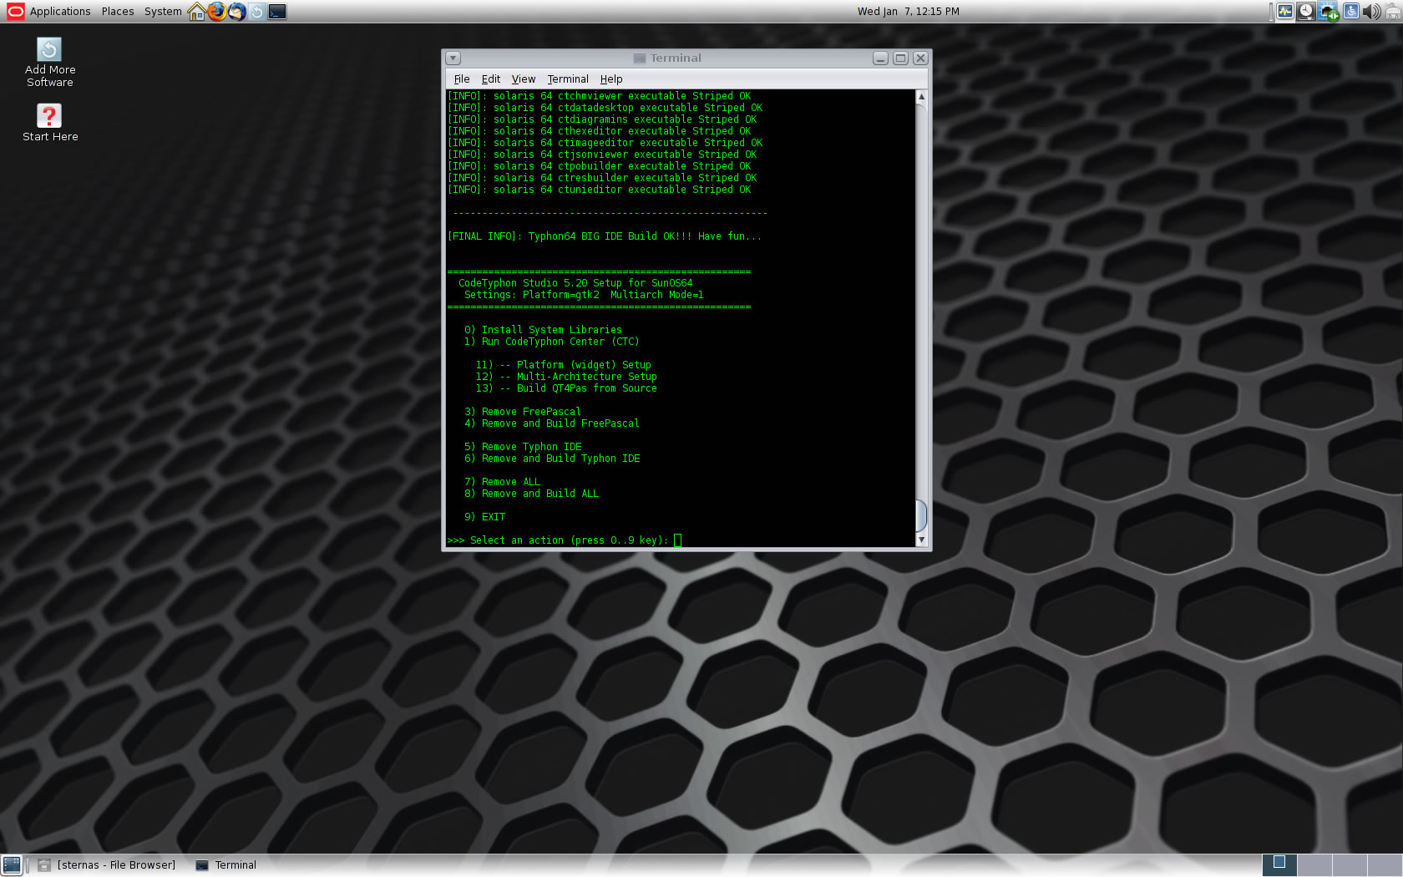This screenshot has width=1403, height=877.
Task: Click the terminal scrollbar up arrow
Action: (921, 97)
